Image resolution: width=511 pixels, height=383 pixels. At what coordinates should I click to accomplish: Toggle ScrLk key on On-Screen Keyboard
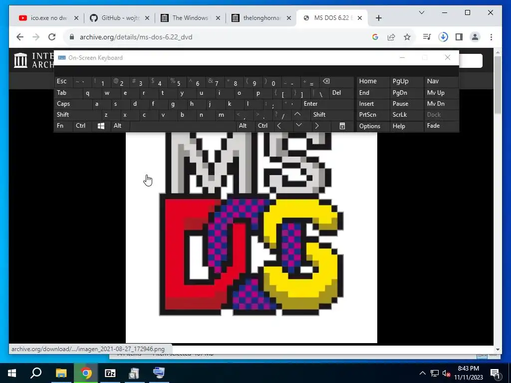pyautogui.click(x=406, y=115)
